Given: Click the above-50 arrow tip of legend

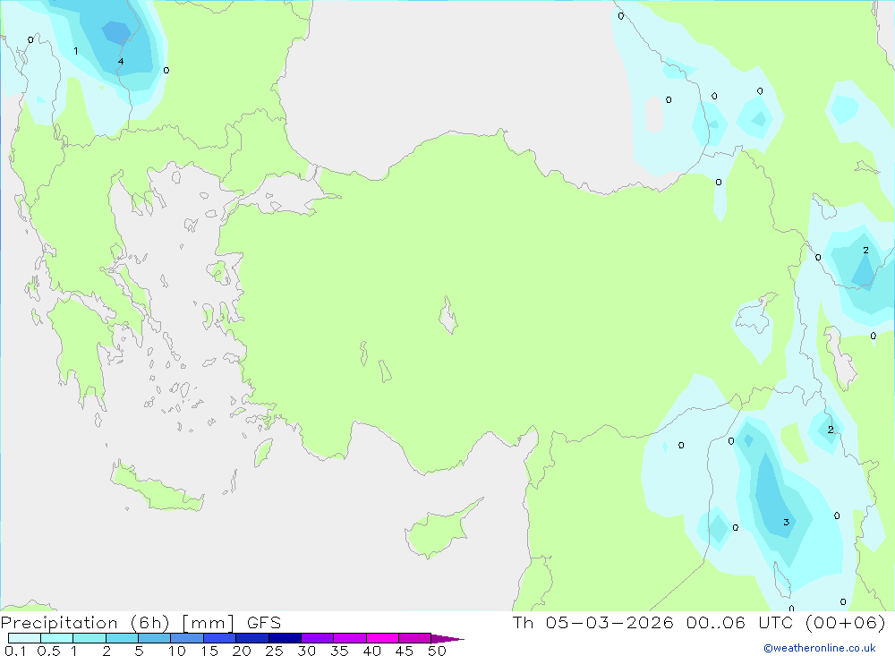Looking at the screenshot, I should [447, 638].
